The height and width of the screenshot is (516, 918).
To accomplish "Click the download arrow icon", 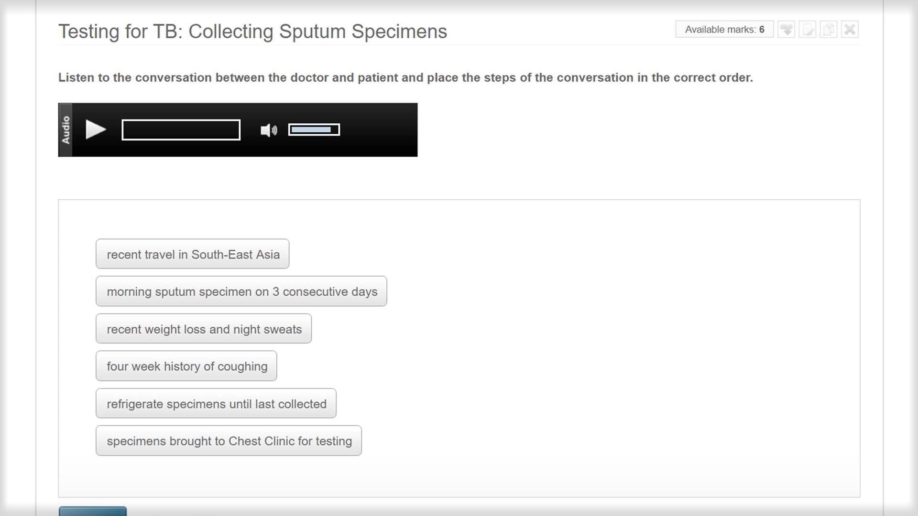I will [x=787, y=30].
